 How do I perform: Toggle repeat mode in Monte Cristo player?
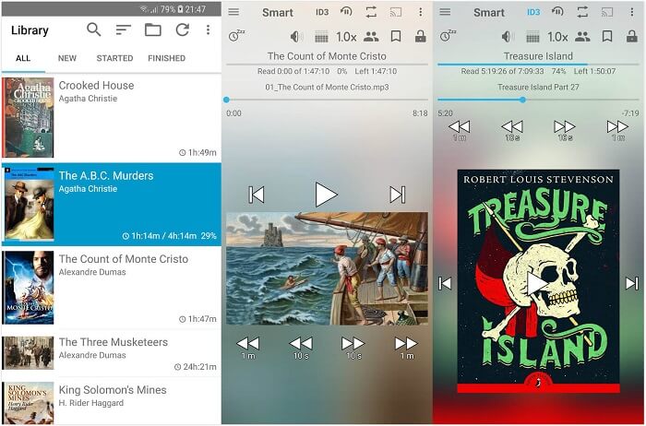(371, 12)
